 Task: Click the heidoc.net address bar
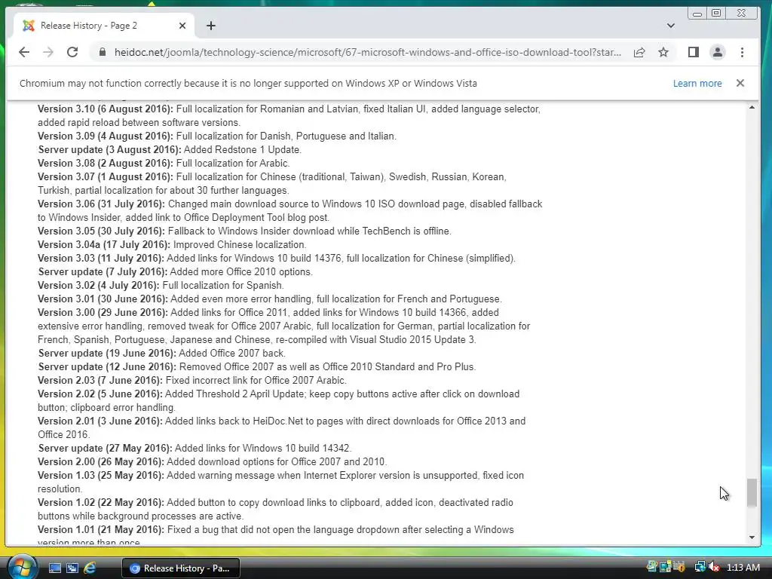367,52
